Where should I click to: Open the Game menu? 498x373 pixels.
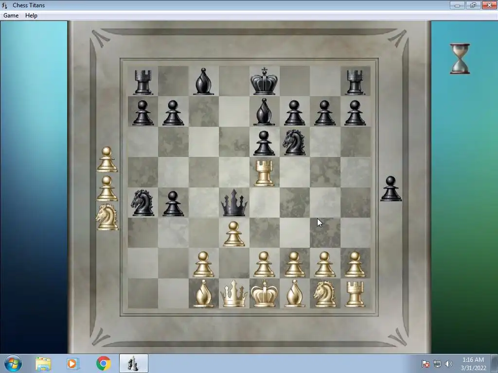[x=11, y=15]
